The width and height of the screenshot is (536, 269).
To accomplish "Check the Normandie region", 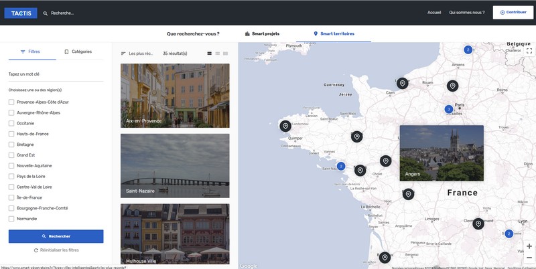I will [11, 219].
